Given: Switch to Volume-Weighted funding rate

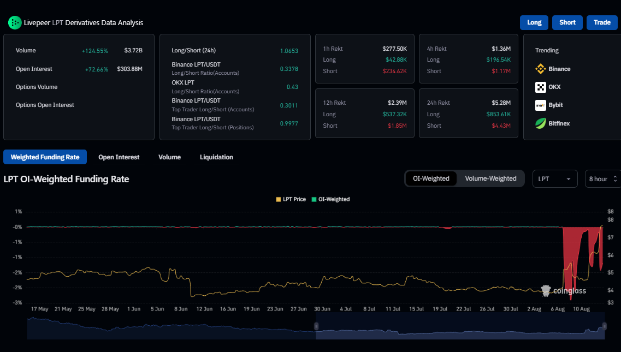Looking at the screenshot, I should (x=490, y=178).
